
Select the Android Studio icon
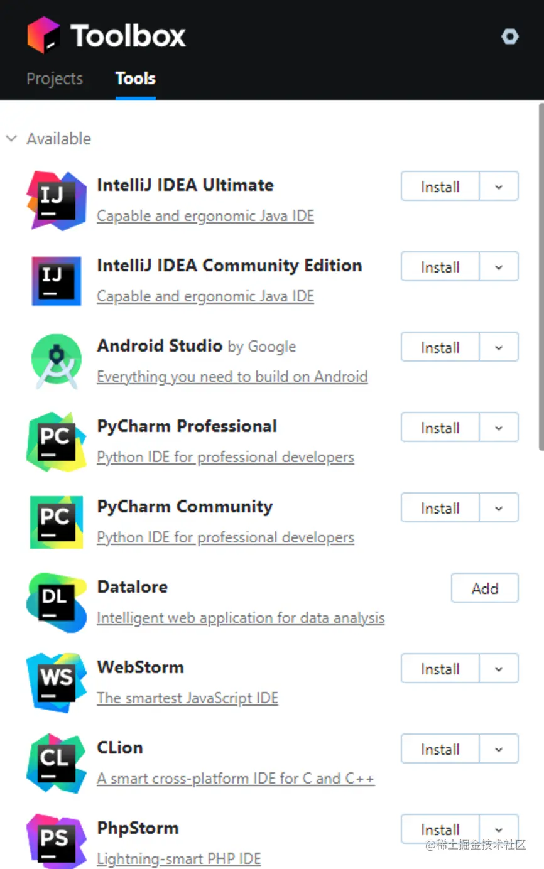(x=57, y=362)
